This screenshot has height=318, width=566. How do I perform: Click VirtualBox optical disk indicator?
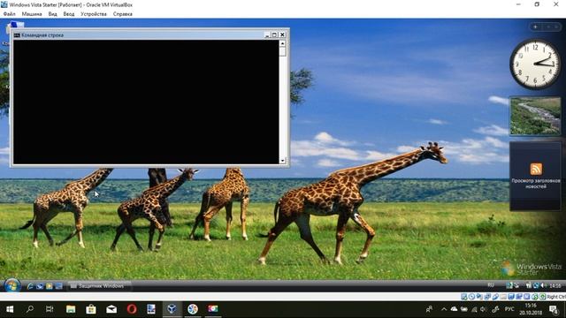[471, 297]
